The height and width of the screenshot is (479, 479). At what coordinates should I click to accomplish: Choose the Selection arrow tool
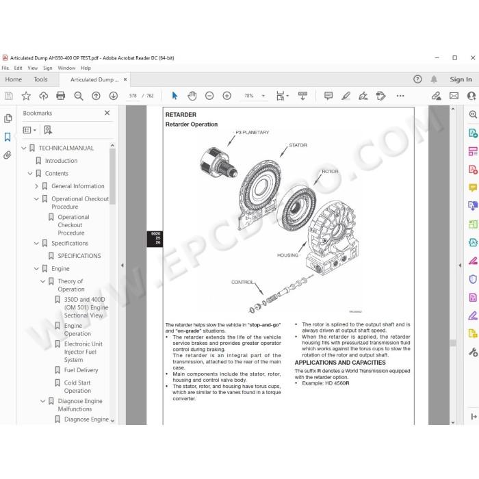174,96
